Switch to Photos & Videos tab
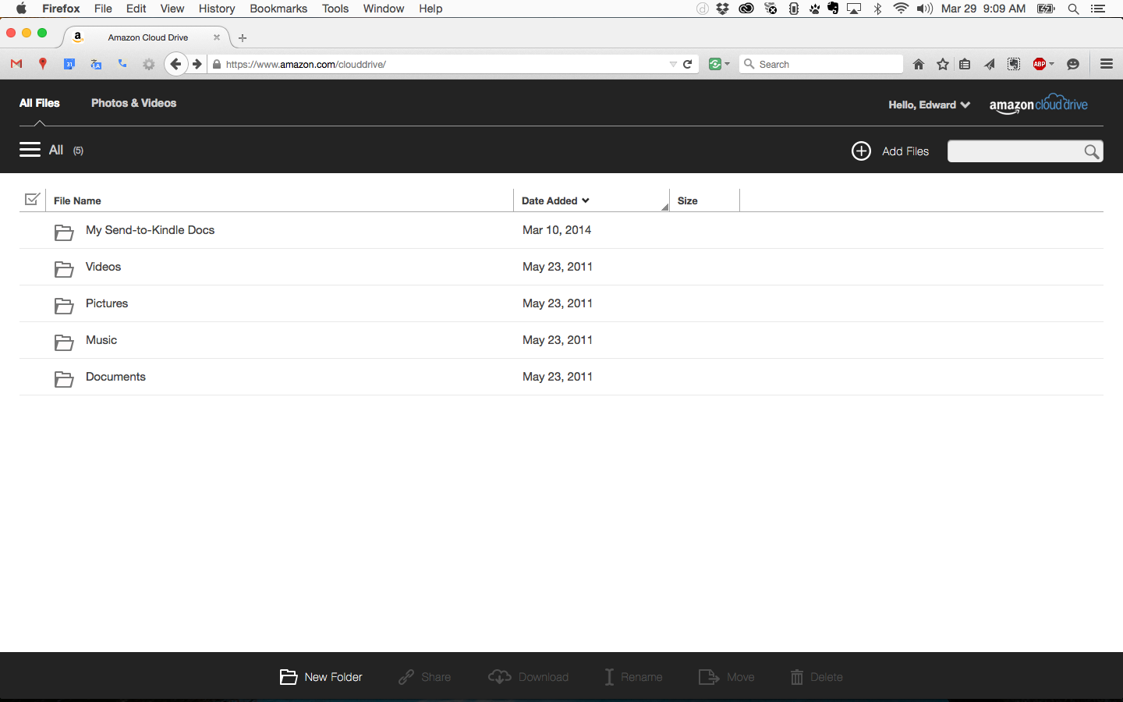 tap(133, 103)
